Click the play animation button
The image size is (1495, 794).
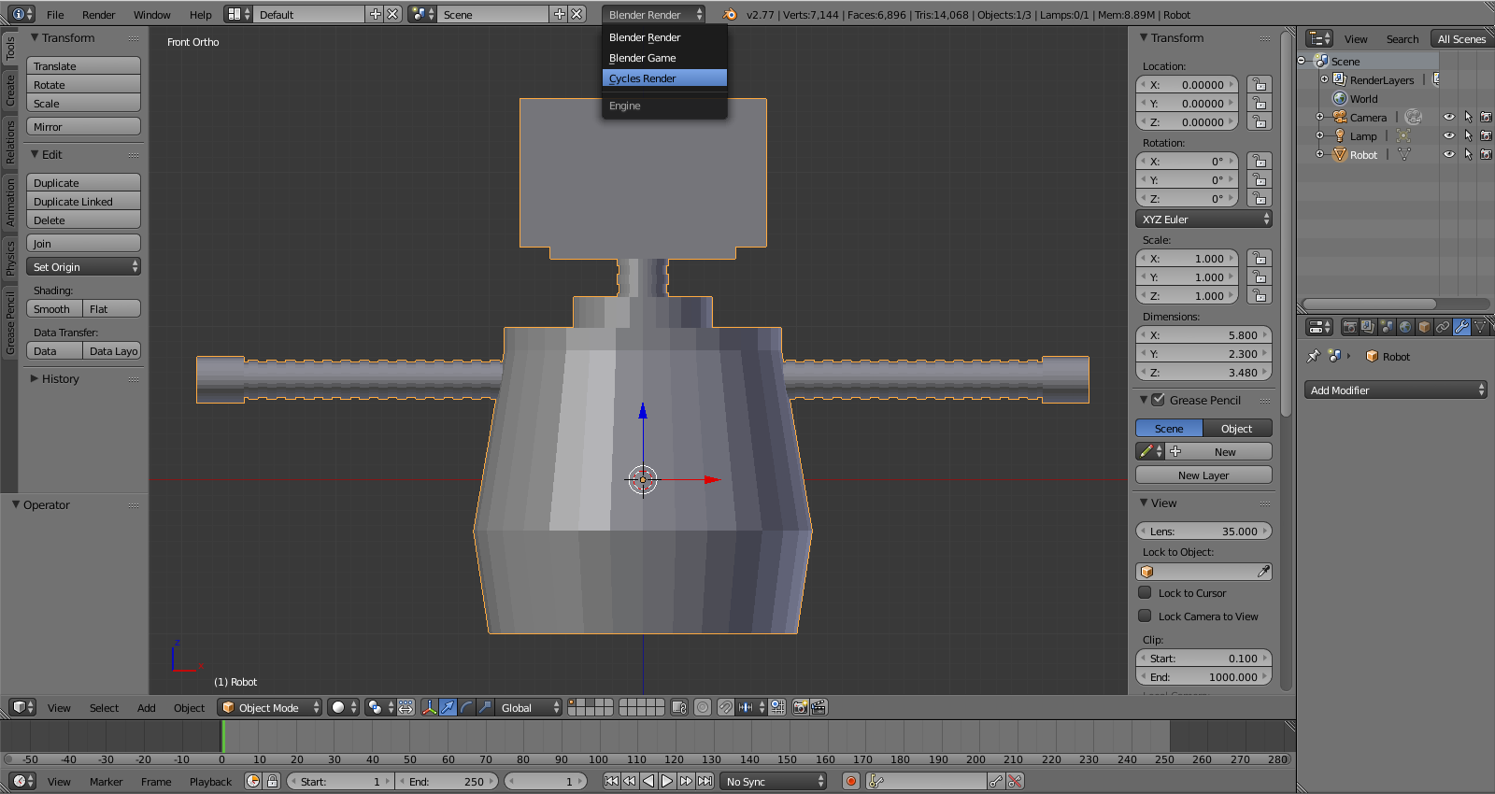point(667,781)
